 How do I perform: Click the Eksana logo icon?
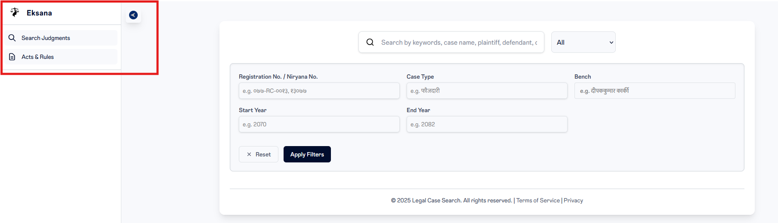(x=15, y=12)
